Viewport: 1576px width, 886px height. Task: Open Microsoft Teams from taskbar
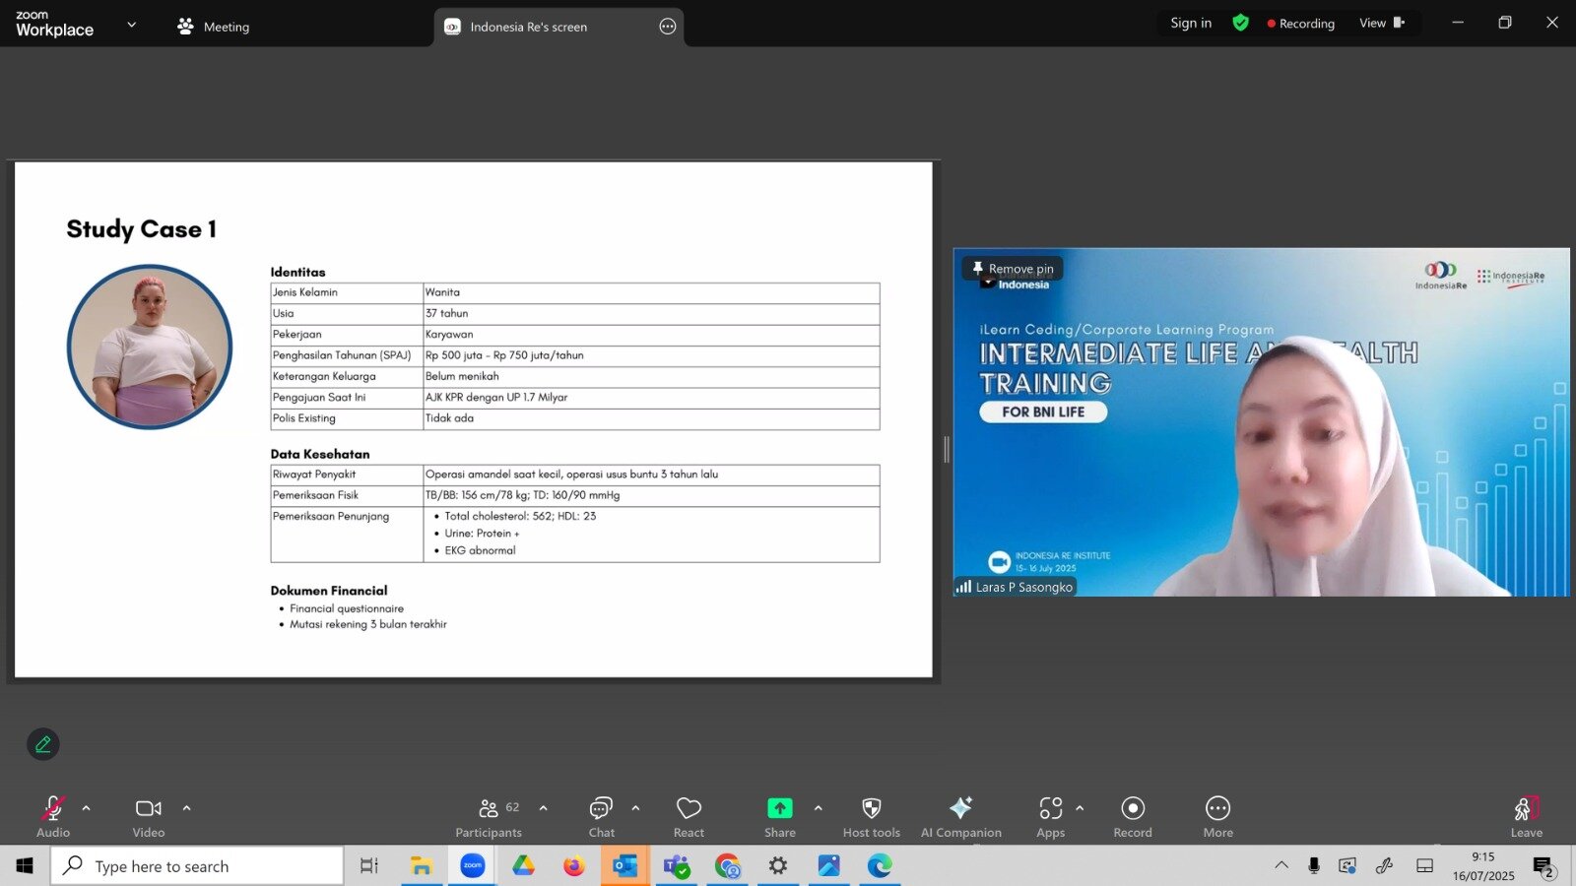click(x=677, y=865)
